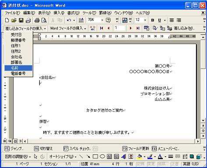207x168 pixels.
Task: Apply the yellow fill color bucket
Action: [140, 157]
